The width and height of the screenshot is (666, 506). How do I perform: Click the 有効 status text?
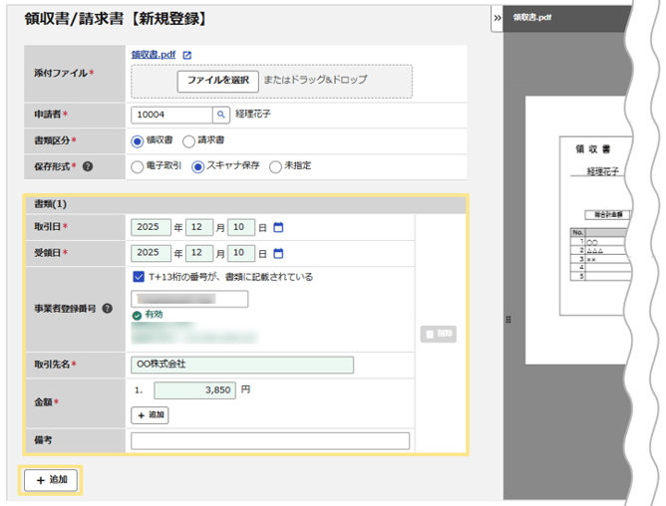(154, 315)
